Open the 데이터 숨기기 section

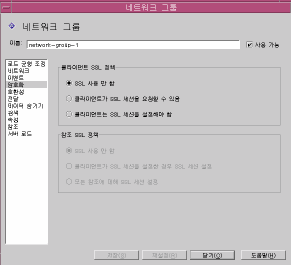26,106
